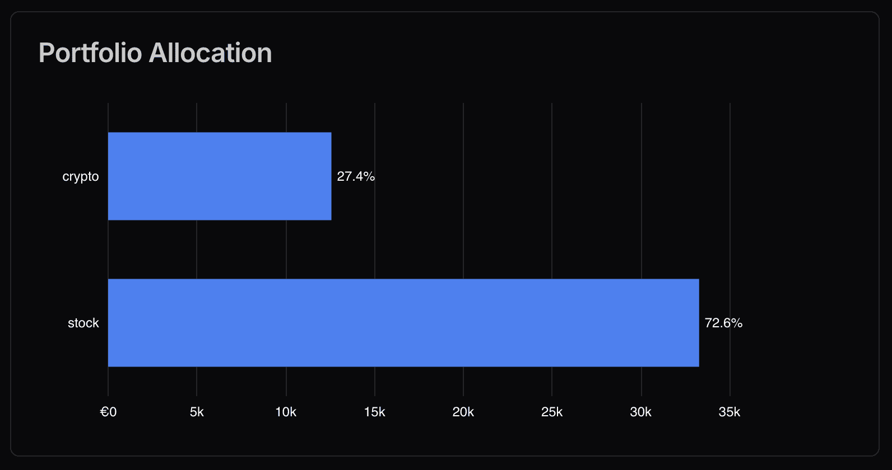Click the €0 axis tick label
This screenshot has width=892, height=470.
click(108, 412)
